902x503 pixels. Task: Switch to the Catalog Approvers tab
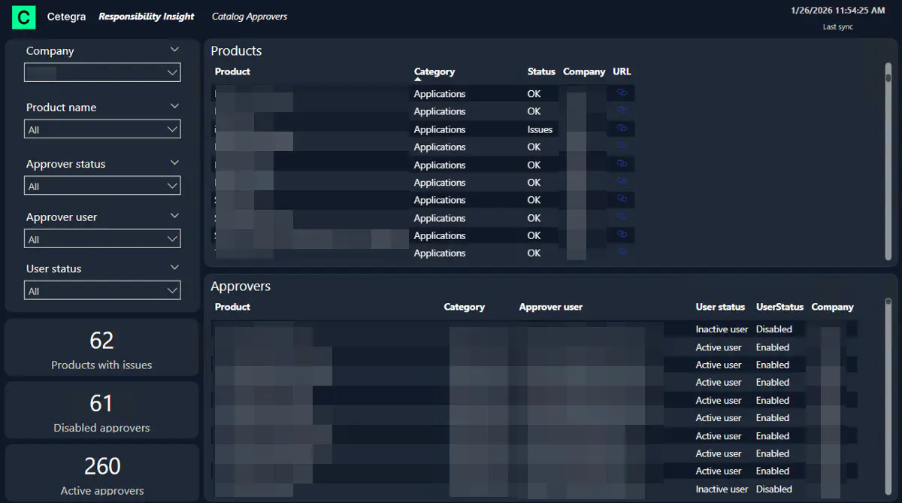[249, 17]
